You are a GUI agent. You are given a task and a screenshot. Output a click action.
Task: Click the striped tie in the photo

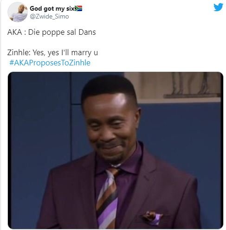tap(108, 198)
